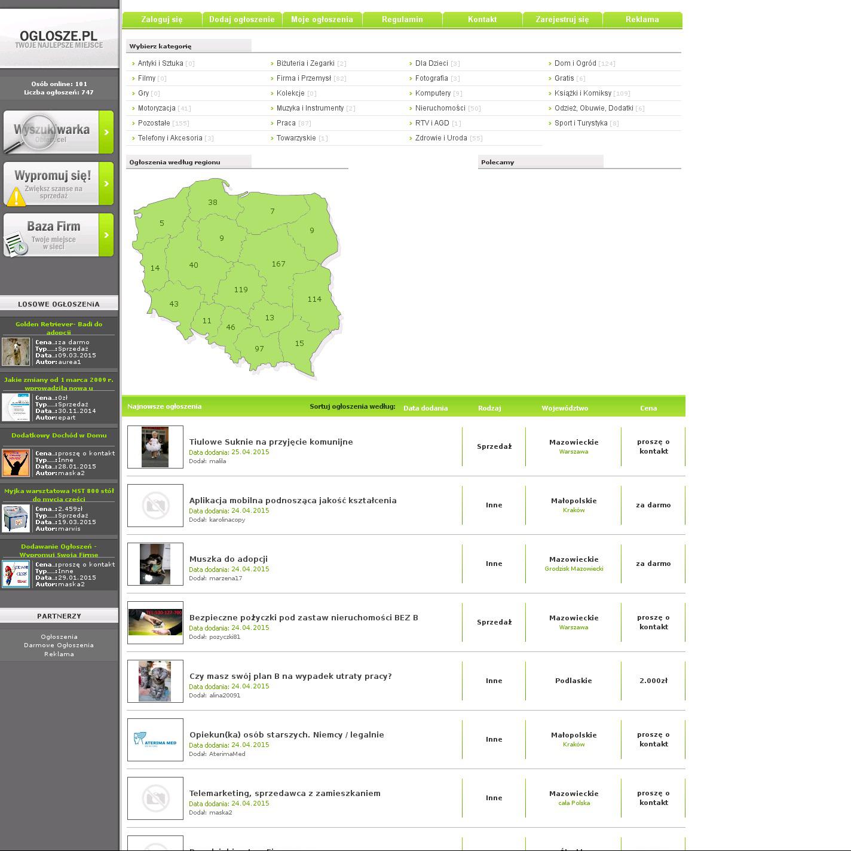Click the Wyszukiwarka magnifier banner
The width and height of the screenshot is (851, 851).
click(x=58, y=132)
